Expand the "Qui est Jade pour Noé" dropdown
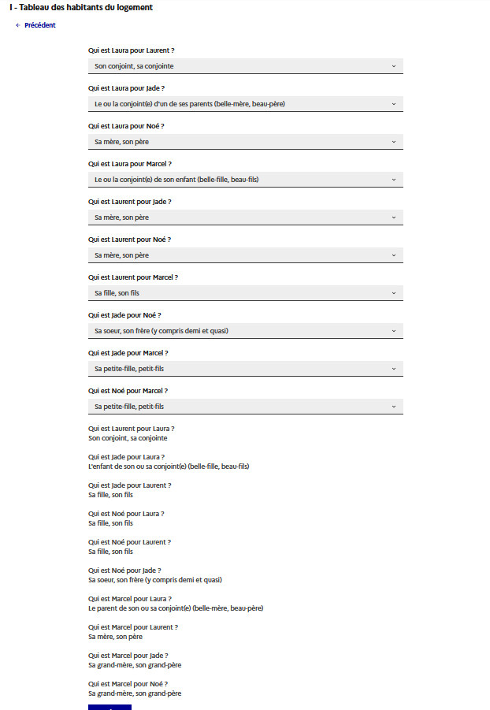 point(245,331)
